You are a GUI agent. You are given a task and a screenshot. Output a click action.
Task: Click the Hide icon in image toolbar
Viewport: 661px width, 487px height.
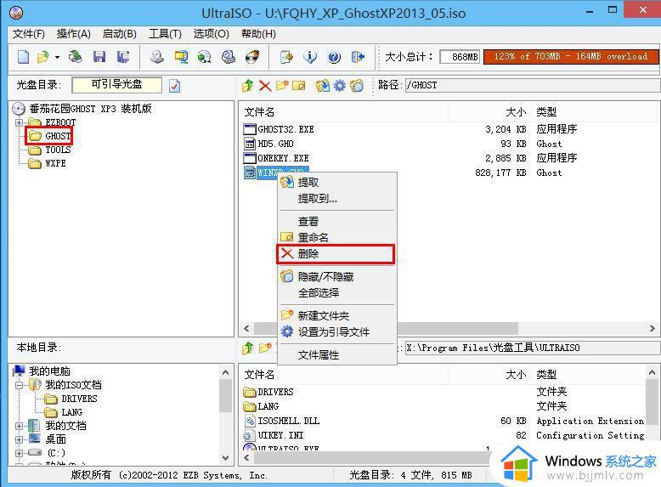pos(357,86)
